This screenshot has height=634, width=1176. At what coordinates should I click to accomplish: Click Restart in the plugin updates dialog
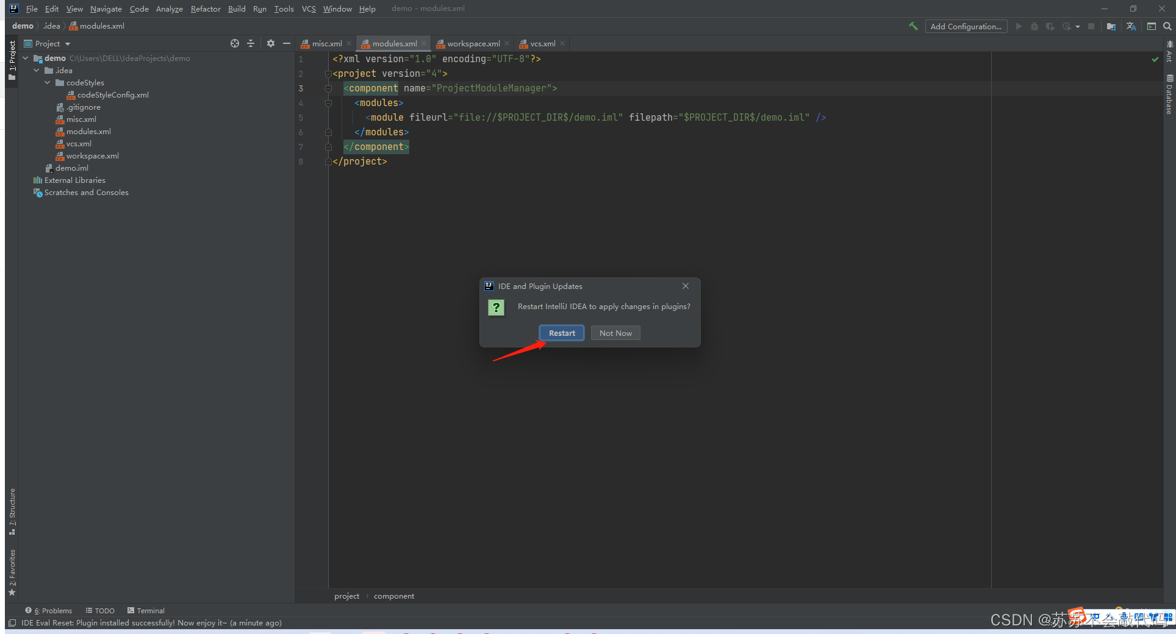click(561, 333)
